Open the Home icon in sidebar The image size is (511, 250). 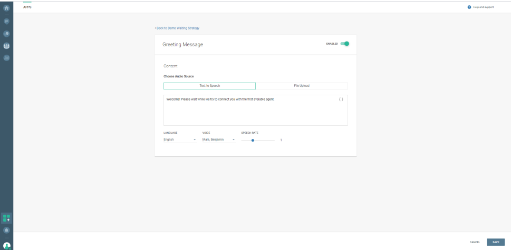7,7
